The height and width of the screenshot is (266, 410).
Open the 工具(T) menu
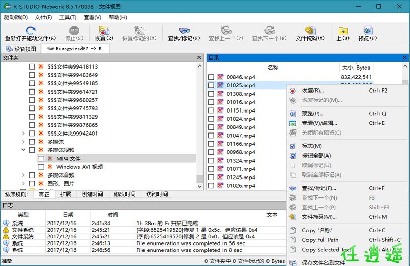click(x=68, y=17)
